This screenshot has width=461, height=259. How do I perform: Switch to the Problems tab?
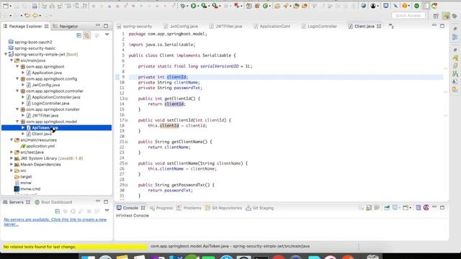189,208
